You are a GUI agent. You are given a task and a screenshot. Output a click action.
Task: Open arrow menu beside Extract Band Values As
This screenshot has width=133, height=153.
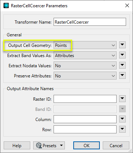(122, 55)
